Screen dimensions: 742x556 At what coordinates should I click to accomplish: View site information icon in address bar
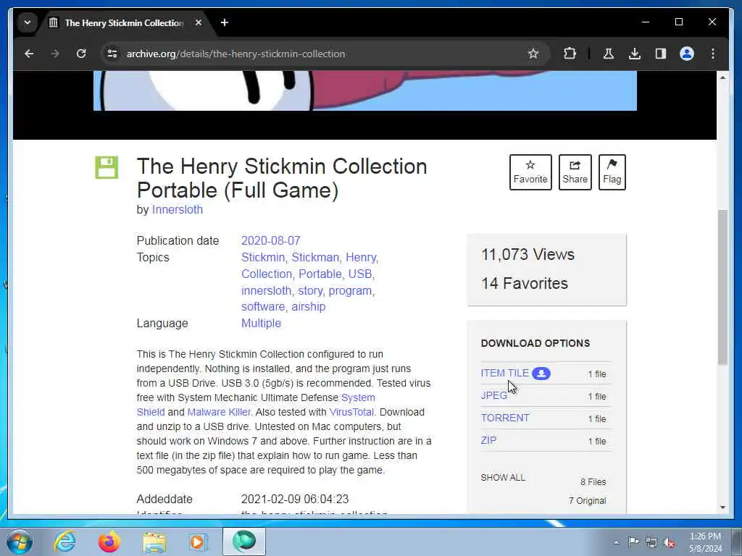tap(112, 54)
